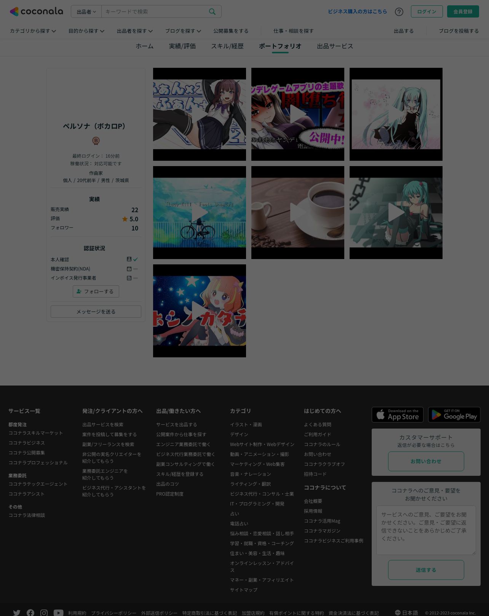Click the インボイス発行事業者 status icon
Image resolution: width=489 pixels, height=616 pixels.
point(129,278)
